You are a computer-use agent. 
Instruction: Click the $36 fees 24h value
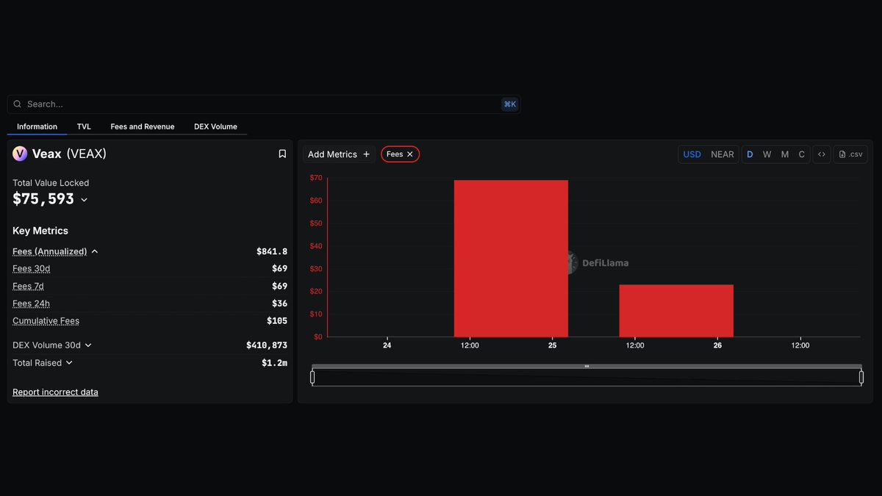pos(279,303)
